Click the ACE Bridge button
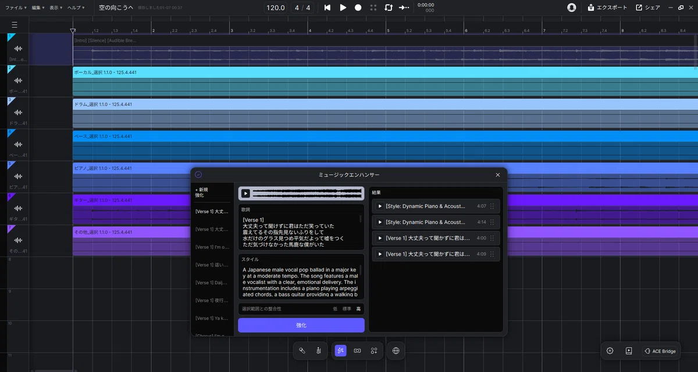The height and width of the screenshot is (372, 698). click(x=660, y=351)
